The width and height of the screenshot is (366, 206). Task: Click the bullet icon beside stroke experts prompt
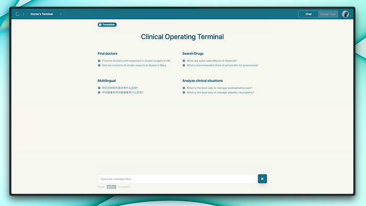click(99, 65)
